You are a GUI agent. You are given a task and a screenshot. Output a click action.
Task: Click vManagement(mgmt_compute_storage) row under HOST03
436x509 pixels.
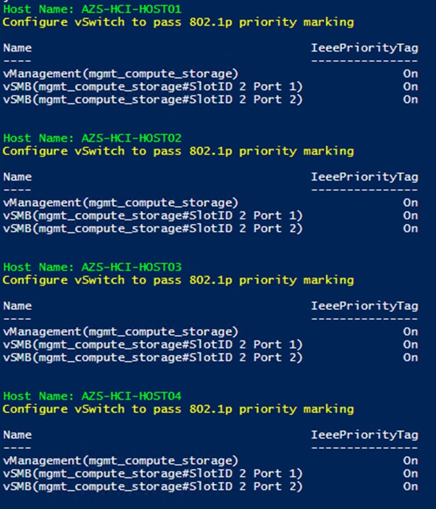pyautogui.click(x=211, y=332)
